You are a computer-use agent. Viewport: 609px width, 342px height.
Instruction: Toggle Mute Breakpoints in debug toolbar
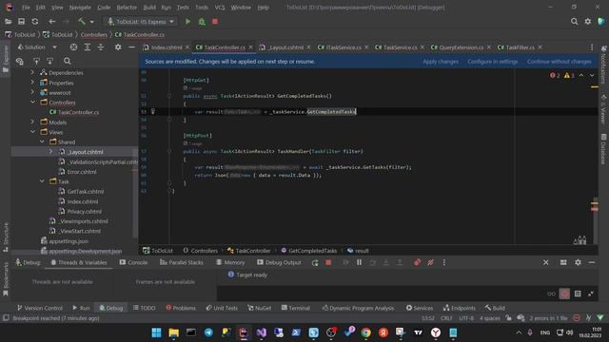point(430,262)
